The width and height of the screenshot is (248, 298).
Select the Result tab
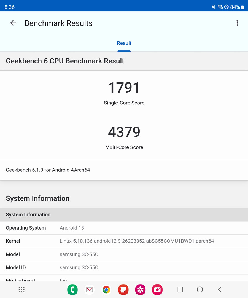click(124, 43)
